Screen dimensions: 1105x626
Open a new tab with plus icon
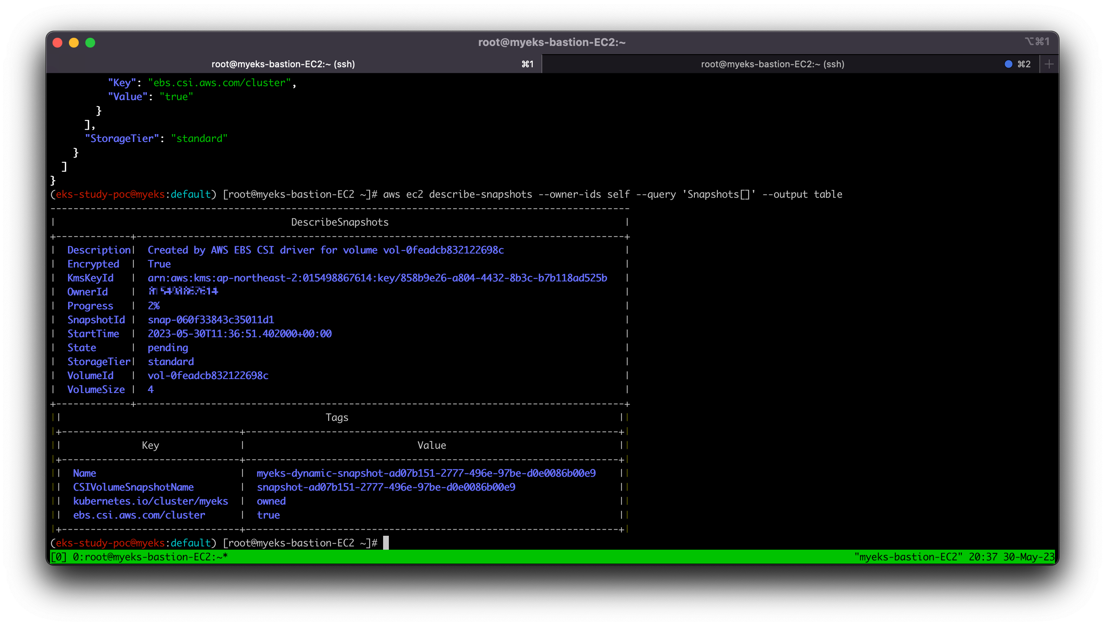(x=1049, y=64)
